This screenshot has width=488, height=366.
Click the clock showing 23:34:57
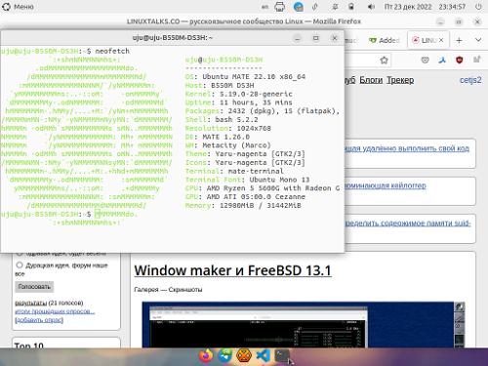click(452, 7)
